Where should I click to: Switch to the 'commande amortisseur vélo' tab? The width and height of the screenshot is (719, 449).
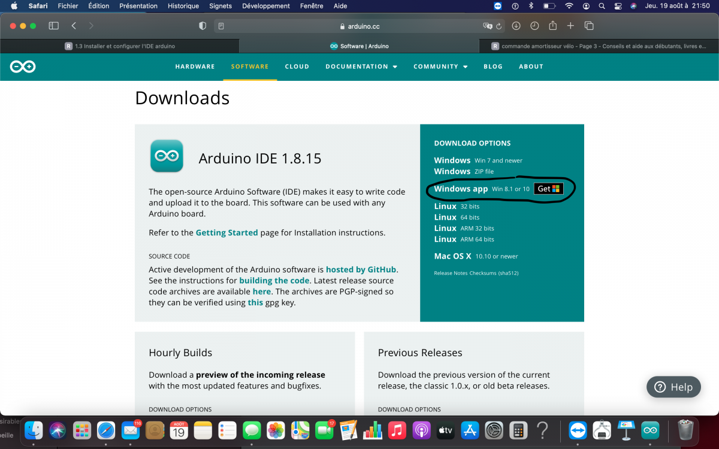pos(599,46)
